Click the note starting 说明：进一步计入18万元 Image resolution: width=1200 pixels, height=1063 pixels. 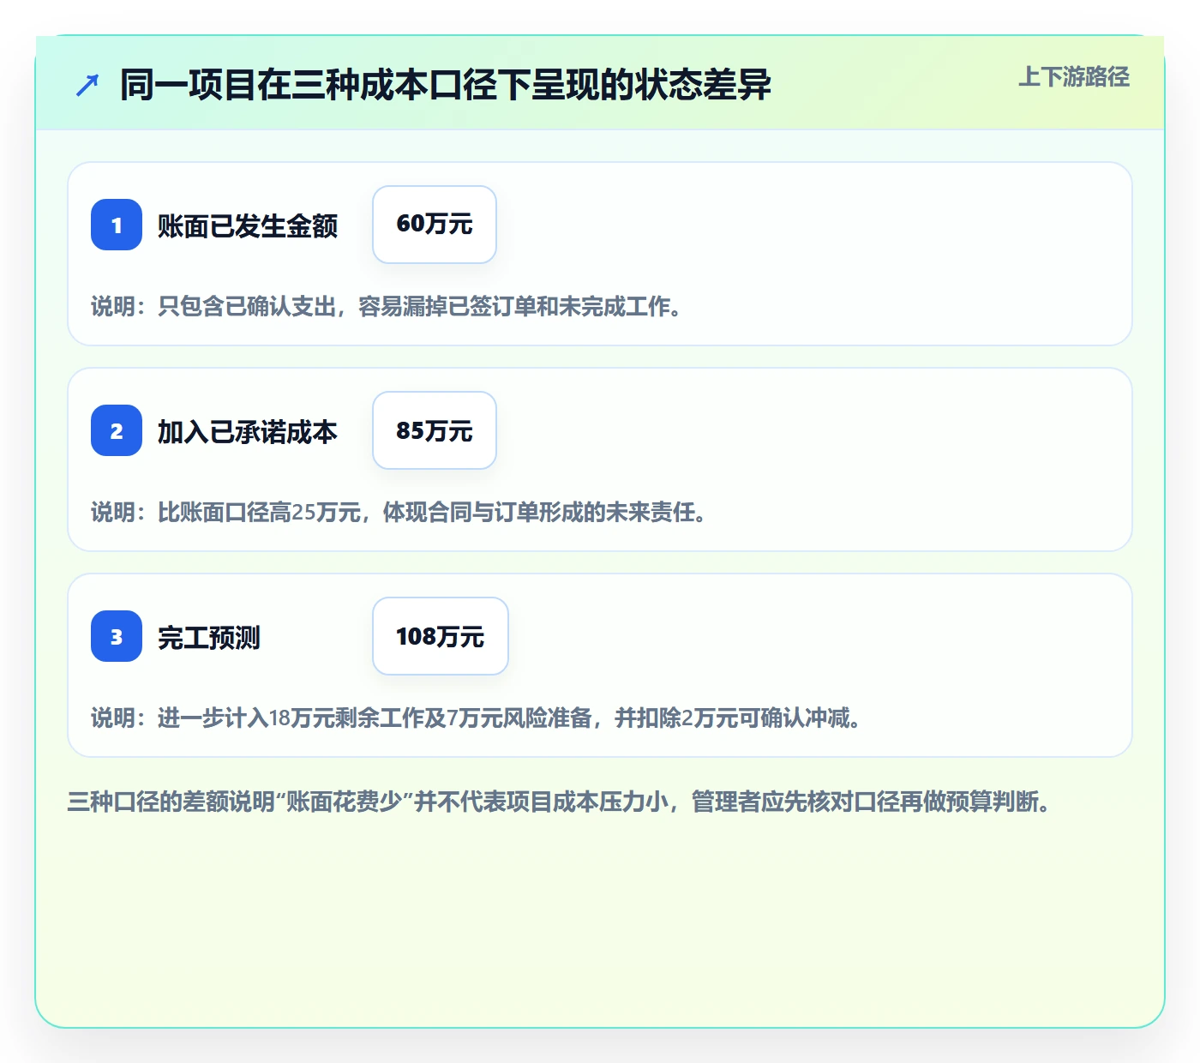pyautogui.click(x=477, y=718)
